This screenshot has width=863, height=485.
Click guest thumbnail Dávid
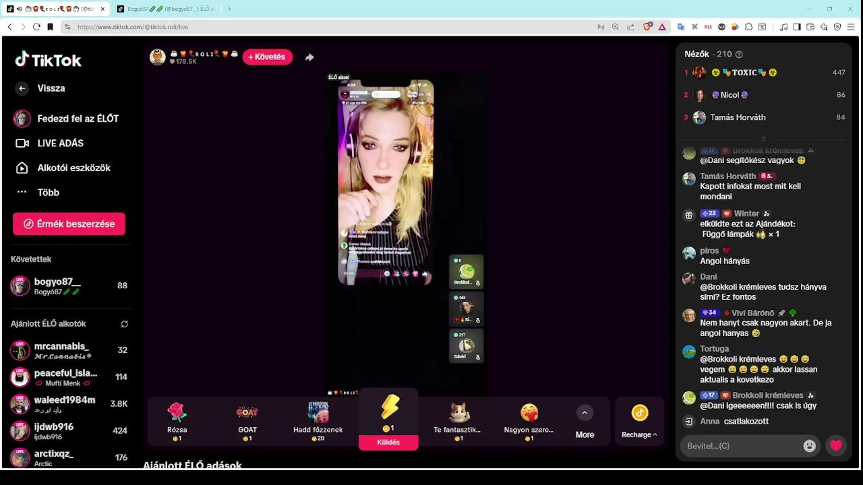click(x=467, y=346)
